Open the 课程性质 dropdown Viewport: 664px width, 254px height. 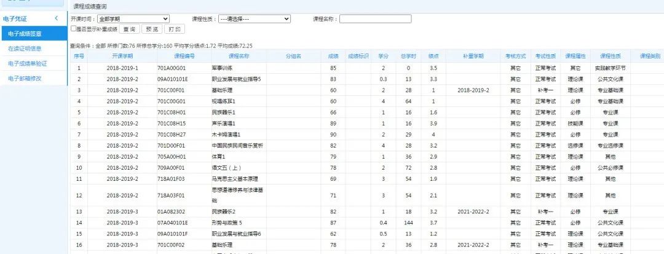(x=255, y=19)
